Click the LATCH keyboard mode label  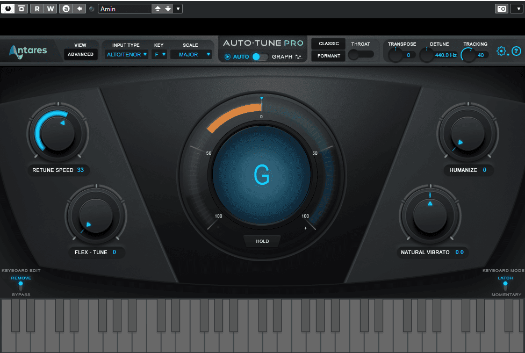click(505, 278)
